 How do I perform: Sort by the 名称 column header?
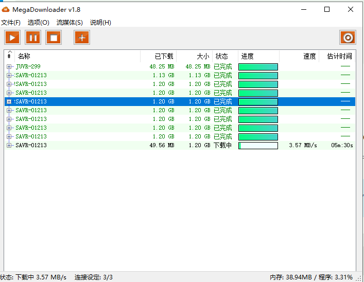(77, 56)
